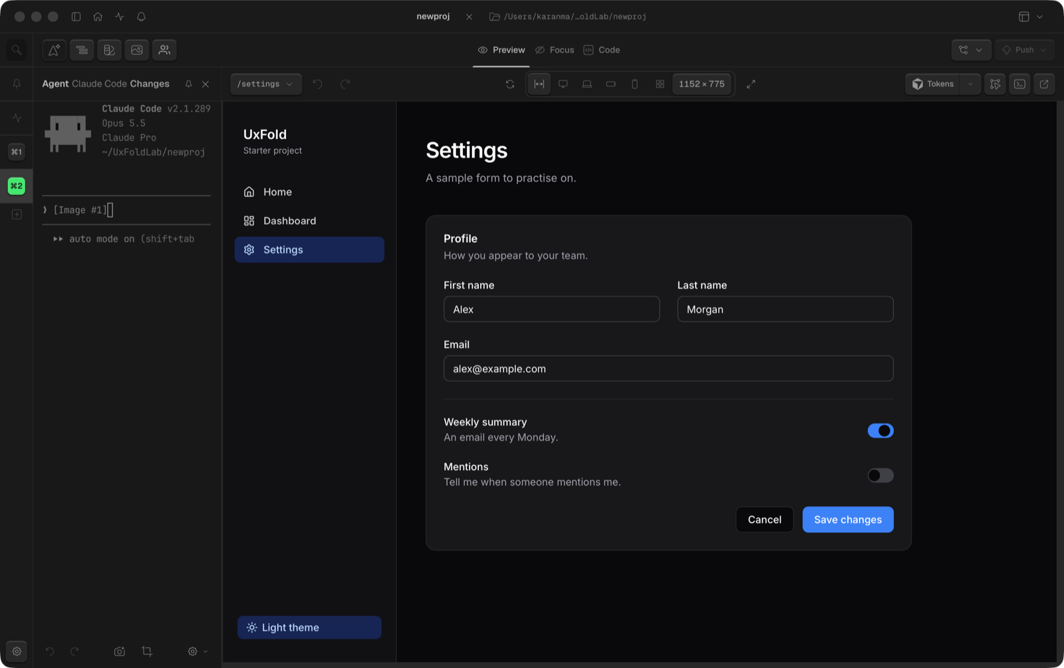Click the search icon in left rail
Screen dimensions: 1064x668
click(17, 50)
